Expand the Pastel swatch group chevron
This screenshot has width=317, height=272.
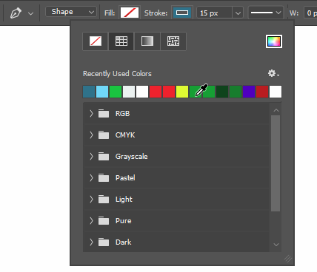point(91,177)
